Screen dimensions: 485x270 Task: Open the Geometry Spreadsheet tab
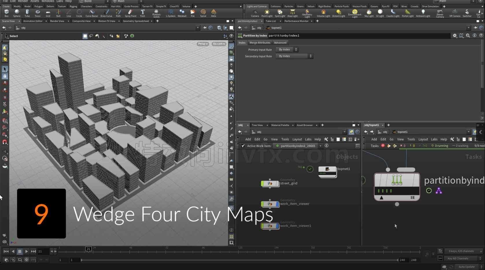[x=136, y=21]
